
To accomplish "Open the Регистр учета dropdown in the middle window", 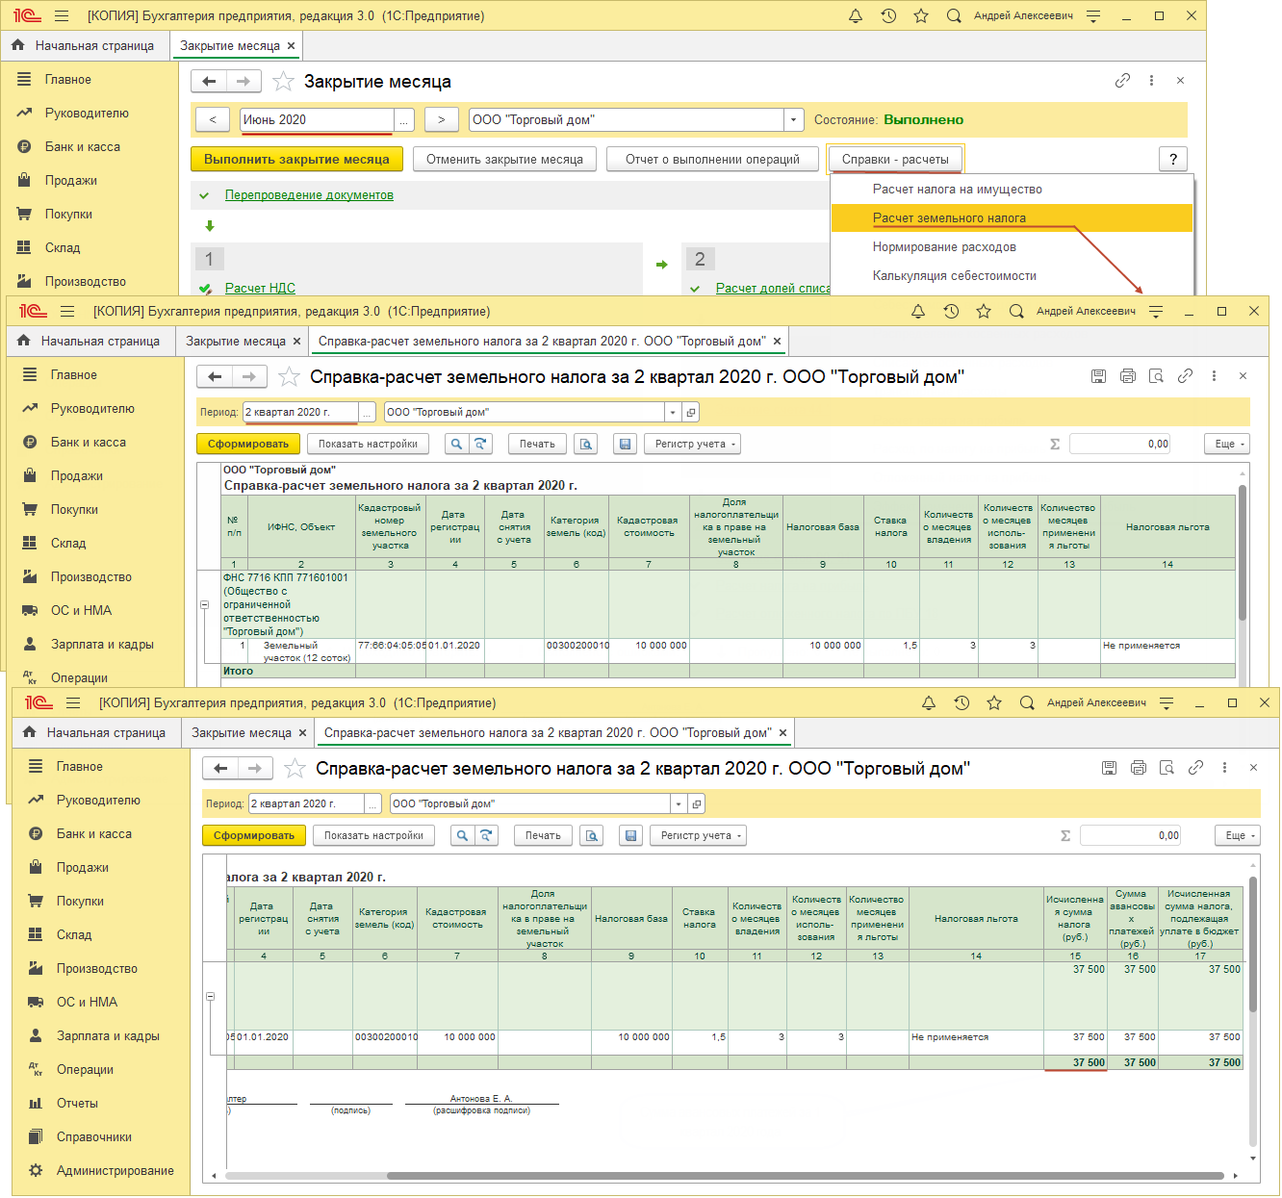I will coord(692,445).
